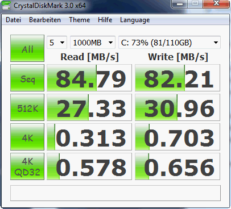Viewport: 231px width, 209px height.
Task: Click the 4K read result 0.313
Action: tap(89, 137)
